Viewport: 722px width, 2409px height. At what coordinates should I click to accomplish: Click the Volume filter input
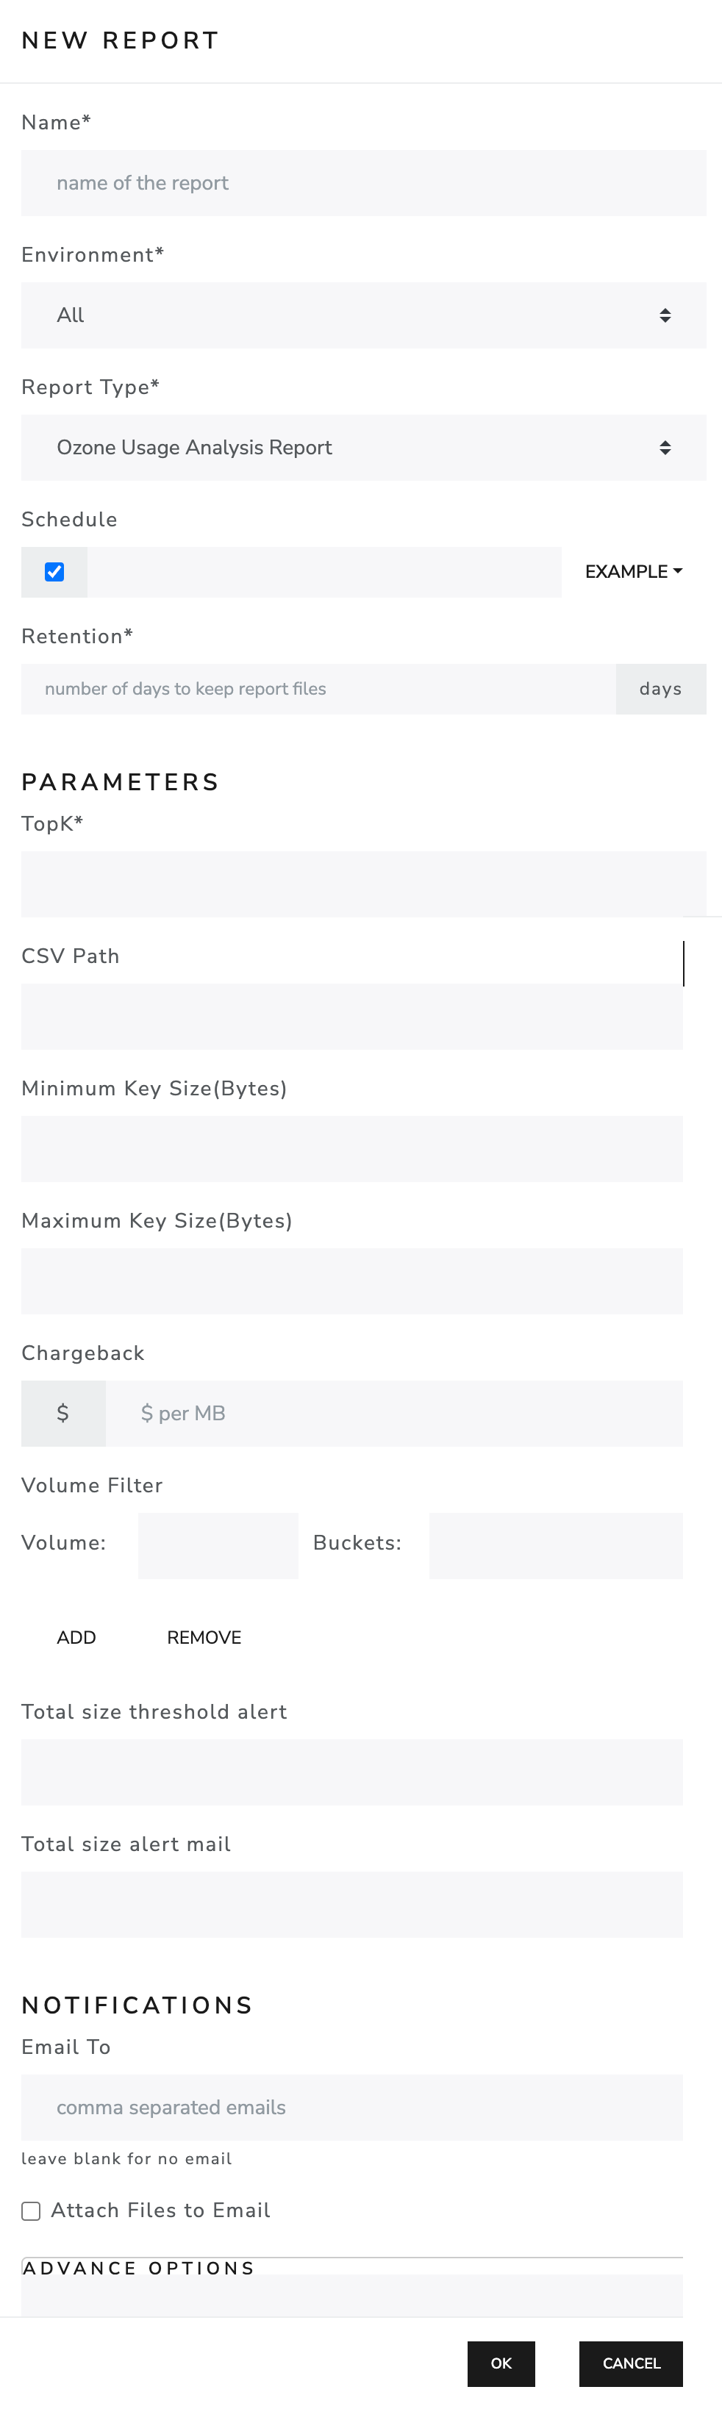[x=218, y=1546]
